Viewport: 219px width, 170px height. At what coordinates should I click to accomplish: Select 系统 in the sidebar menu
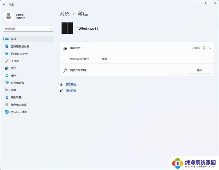pos(28,39)
